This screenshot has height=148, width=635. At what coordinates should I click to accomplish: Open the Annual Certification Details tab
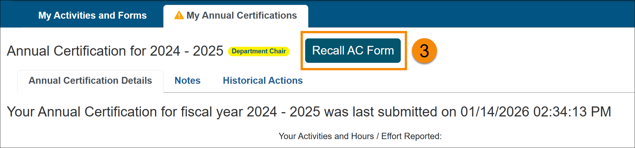coord(90,81)
